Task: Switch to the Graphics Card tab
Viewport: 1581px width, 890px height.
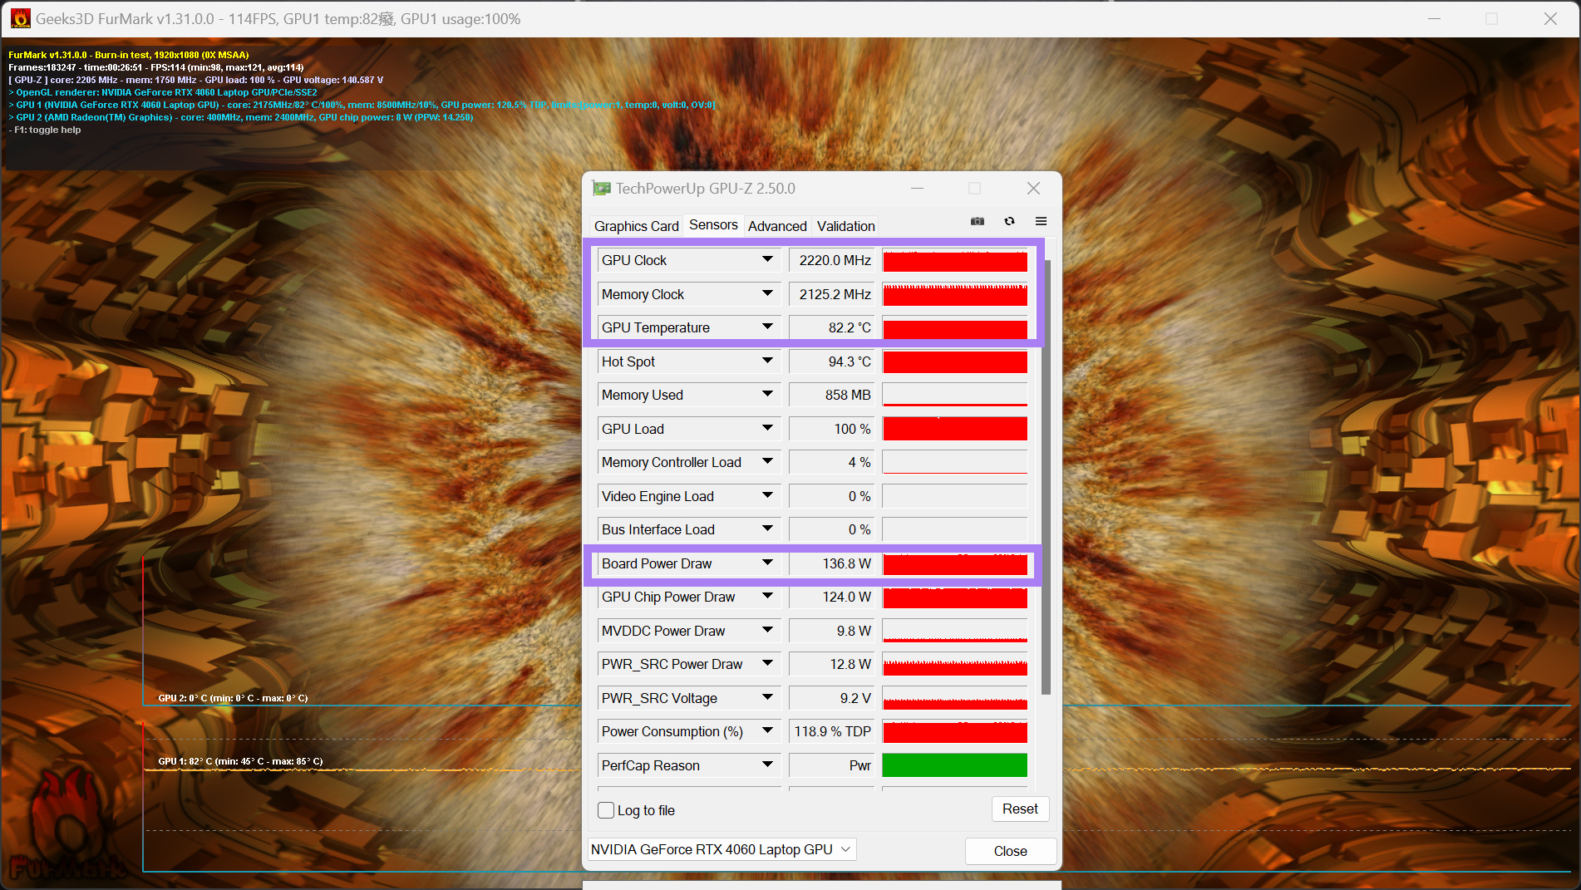Action: pos(636,226)
